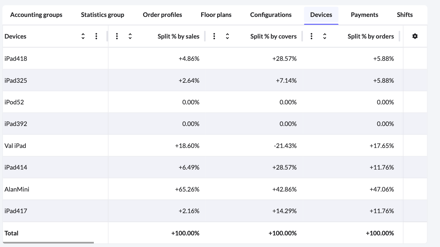
Task: Click the Devices column header label
Action: point(15,36)
